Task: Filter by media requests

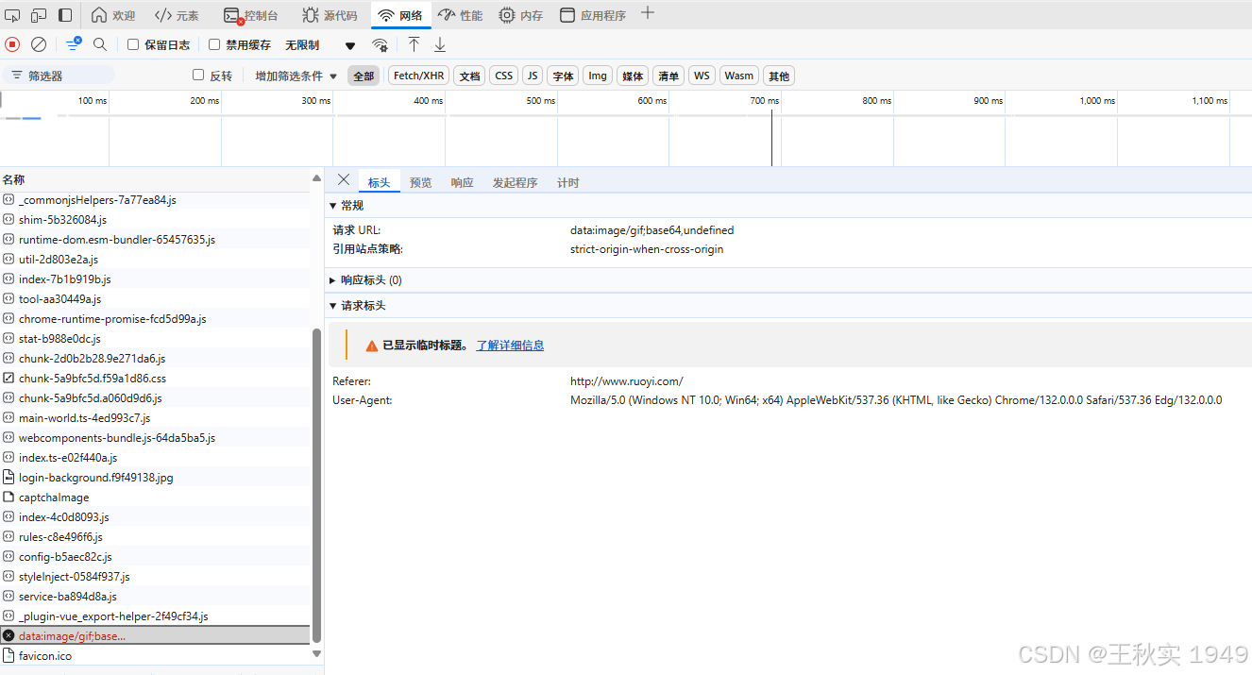Action: pos(633,76)
